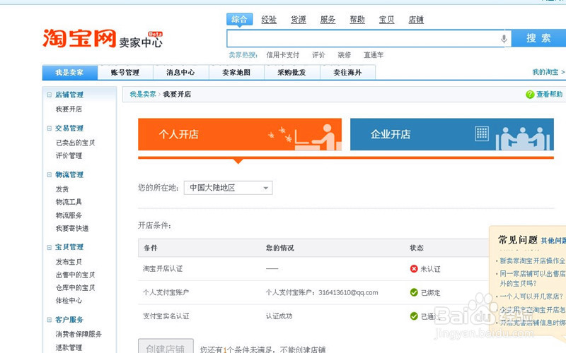Select the 服务 search tab
566x353 pixels.
pos(328,20)
